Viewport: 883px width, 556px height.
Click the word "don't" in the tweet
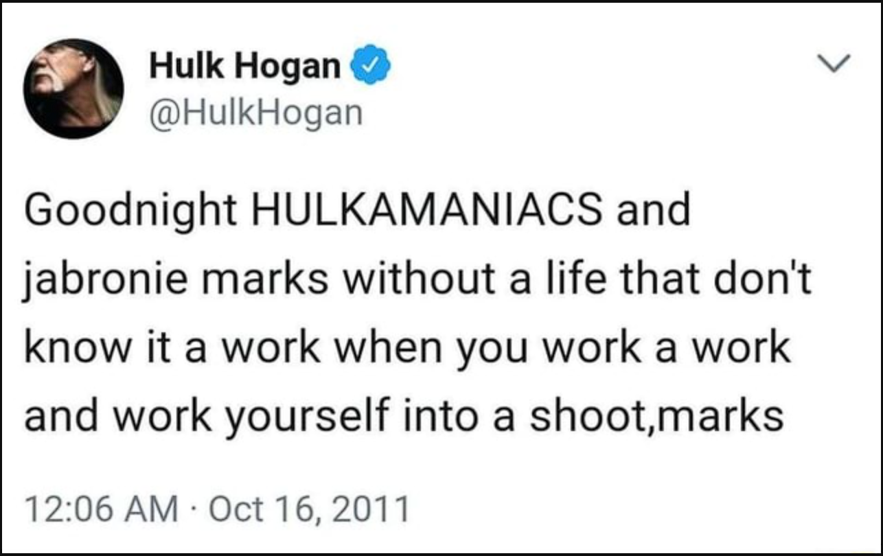tap(759, 279)
